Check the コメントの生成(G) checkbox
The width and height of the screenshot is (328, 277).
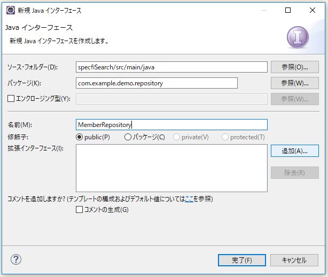tap(79, 209)
